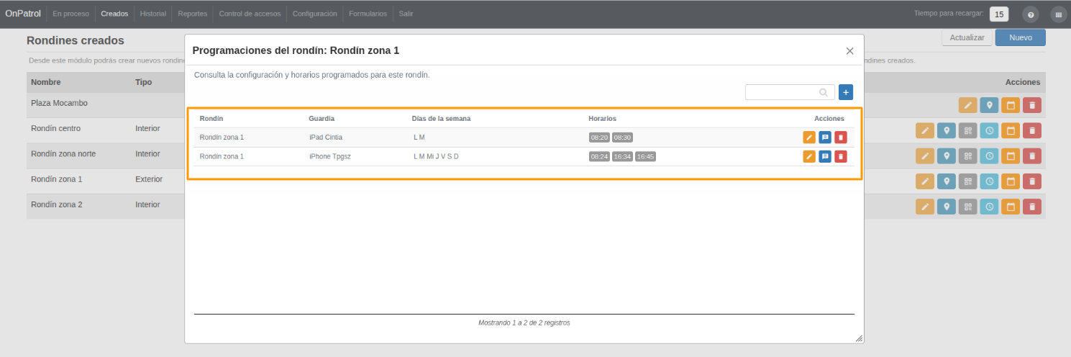Close the Programaciones del rondín dialog

(x=849, y=51)
